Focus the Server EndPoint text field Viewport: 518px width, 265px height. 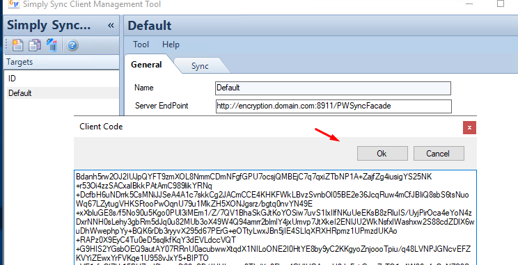click(x=333, y=106)
